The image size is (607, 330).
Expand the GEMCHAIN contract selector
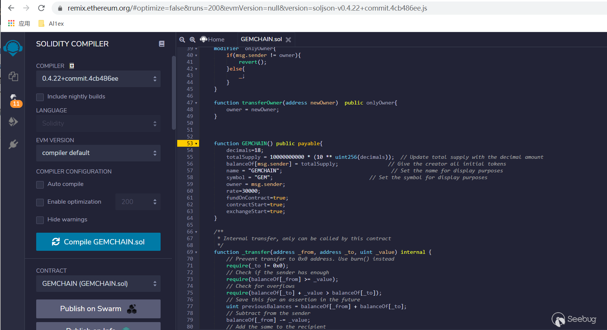98,284
